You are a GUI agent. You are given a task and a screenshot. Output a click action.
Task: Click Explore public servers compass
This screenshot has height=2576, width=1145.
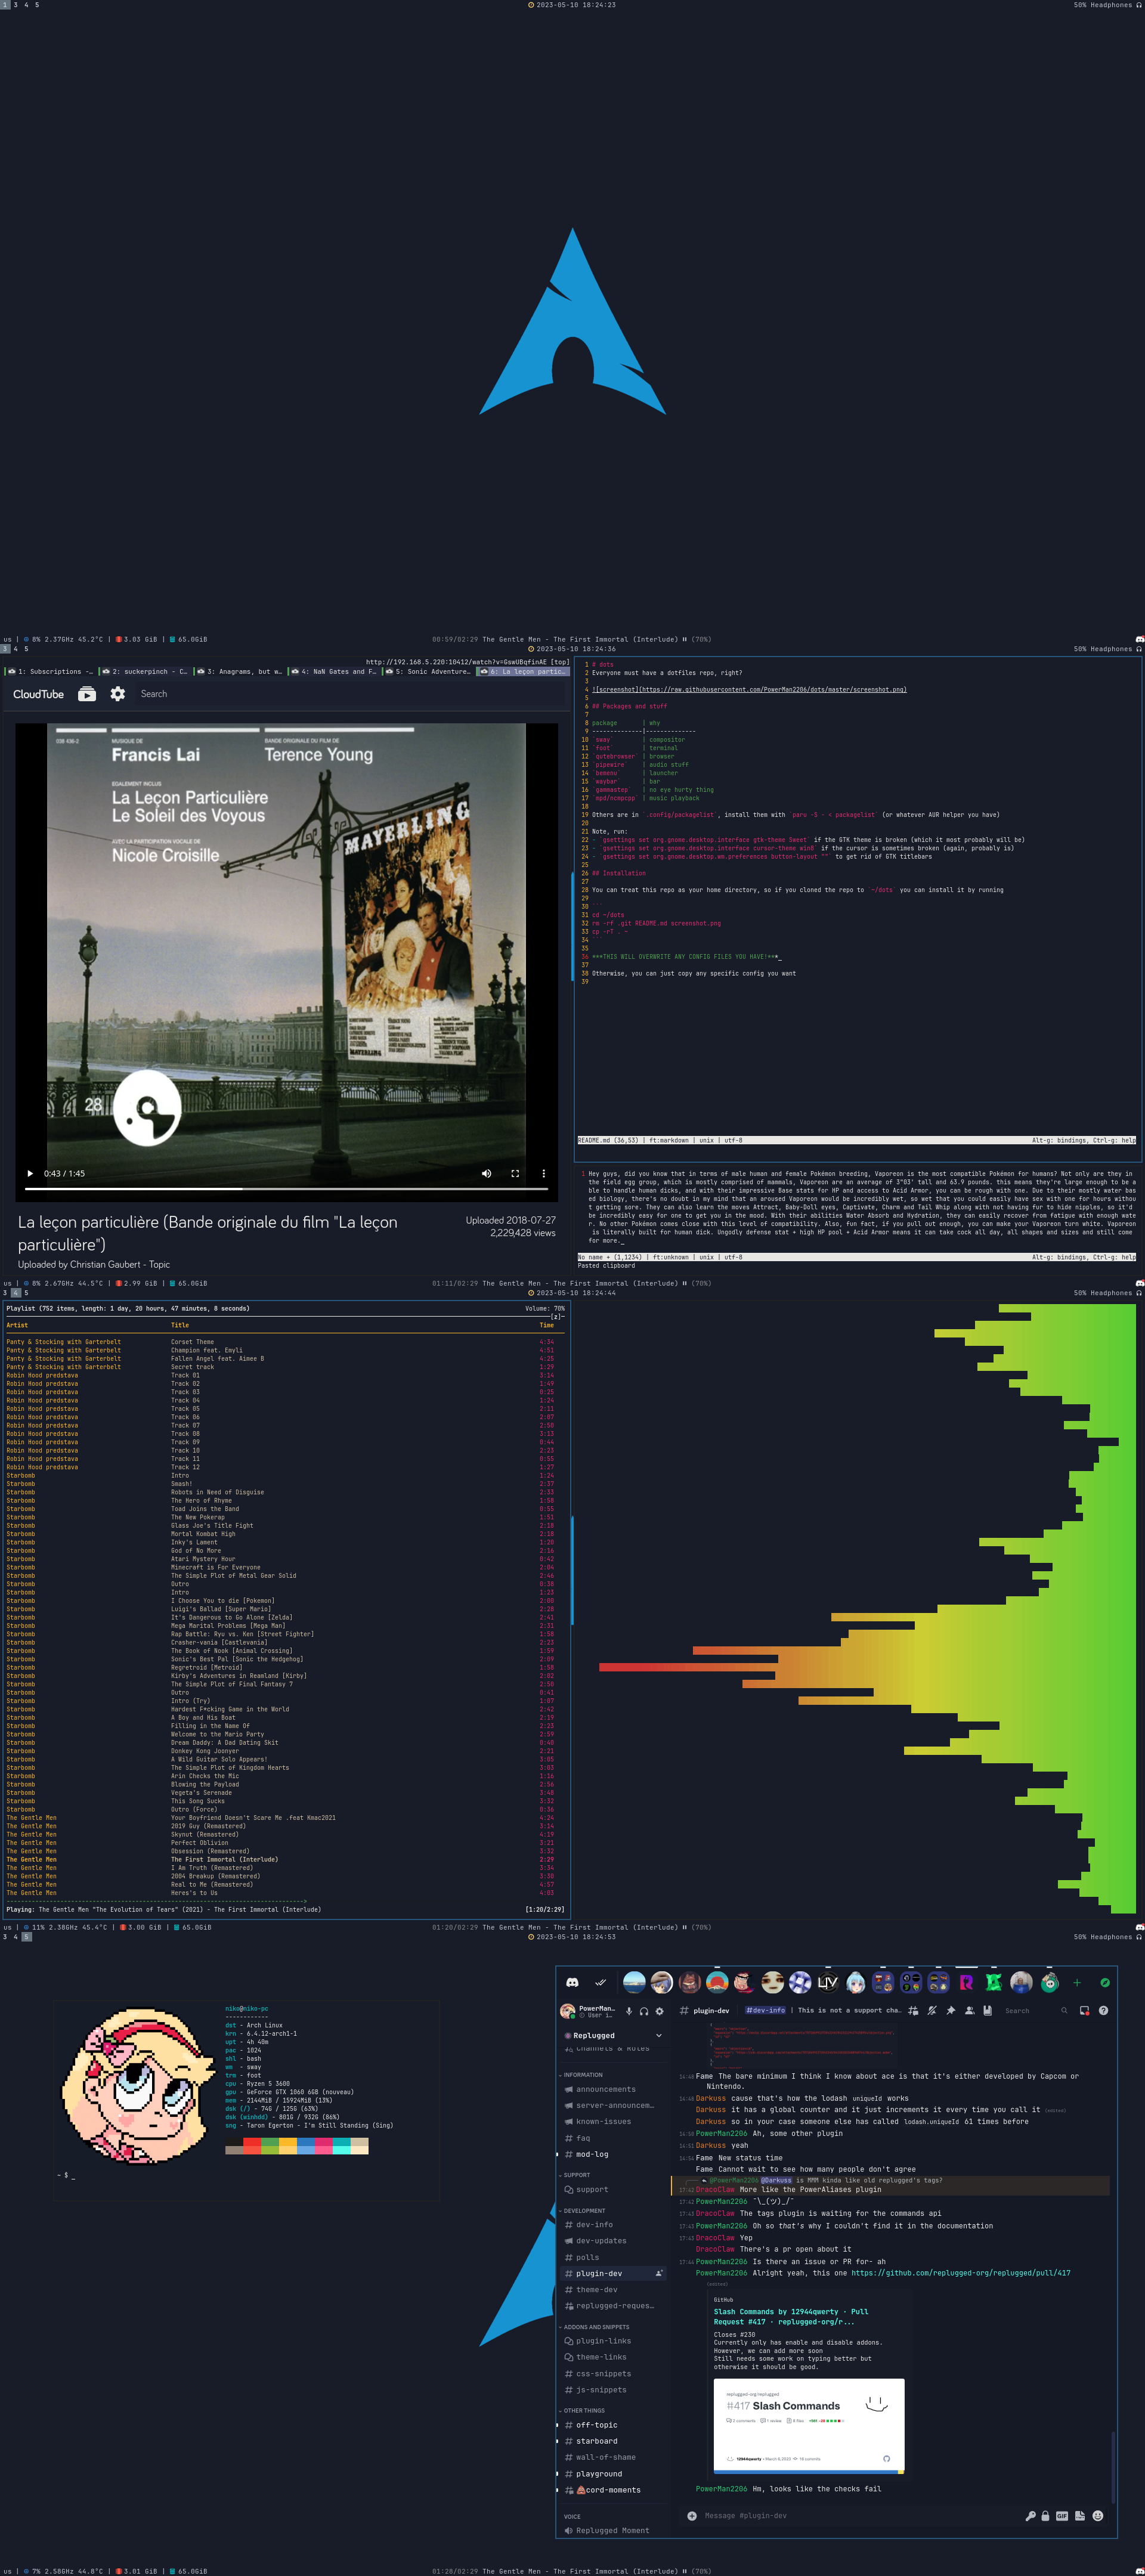[1105, 1982]
